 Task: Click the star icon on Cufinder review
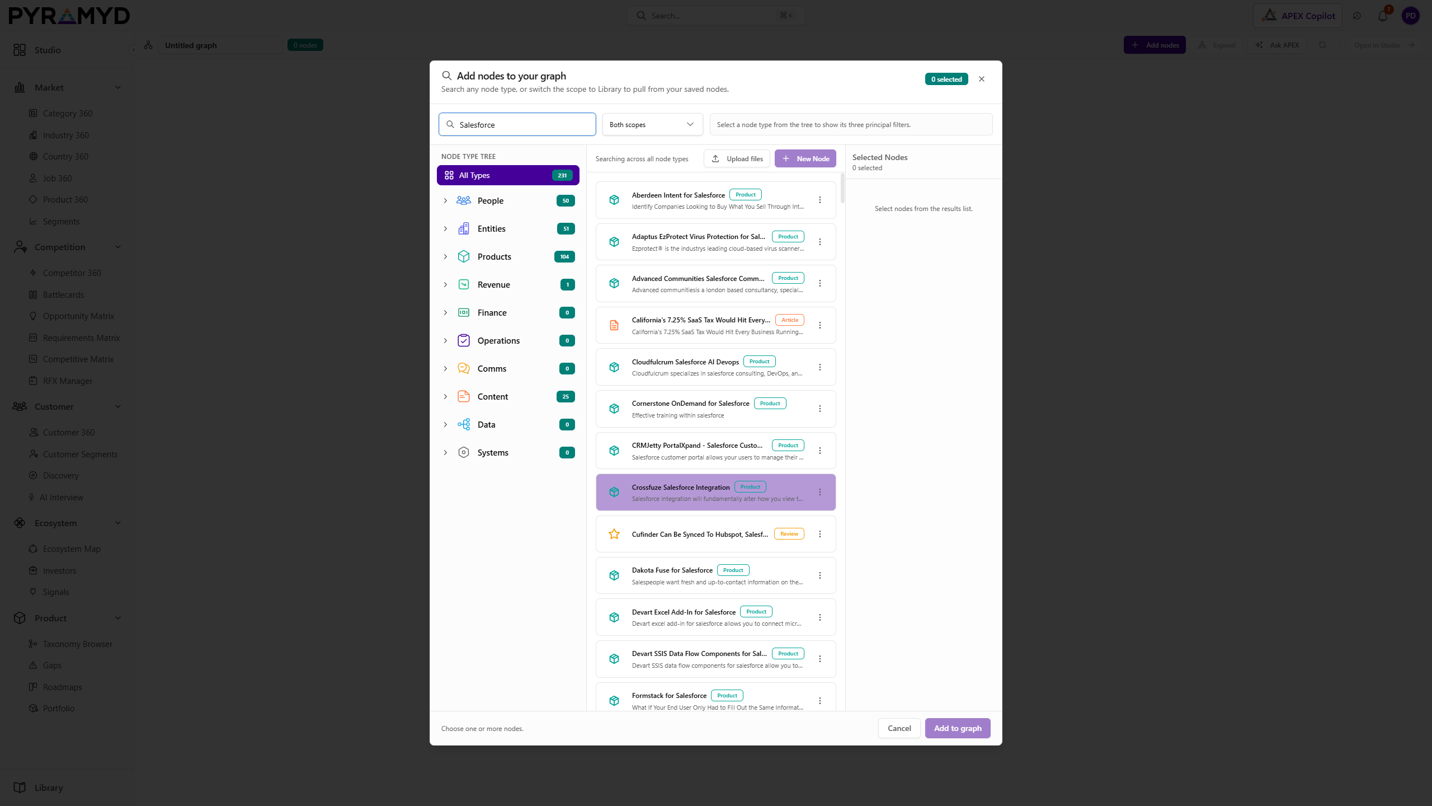point(614,534)
